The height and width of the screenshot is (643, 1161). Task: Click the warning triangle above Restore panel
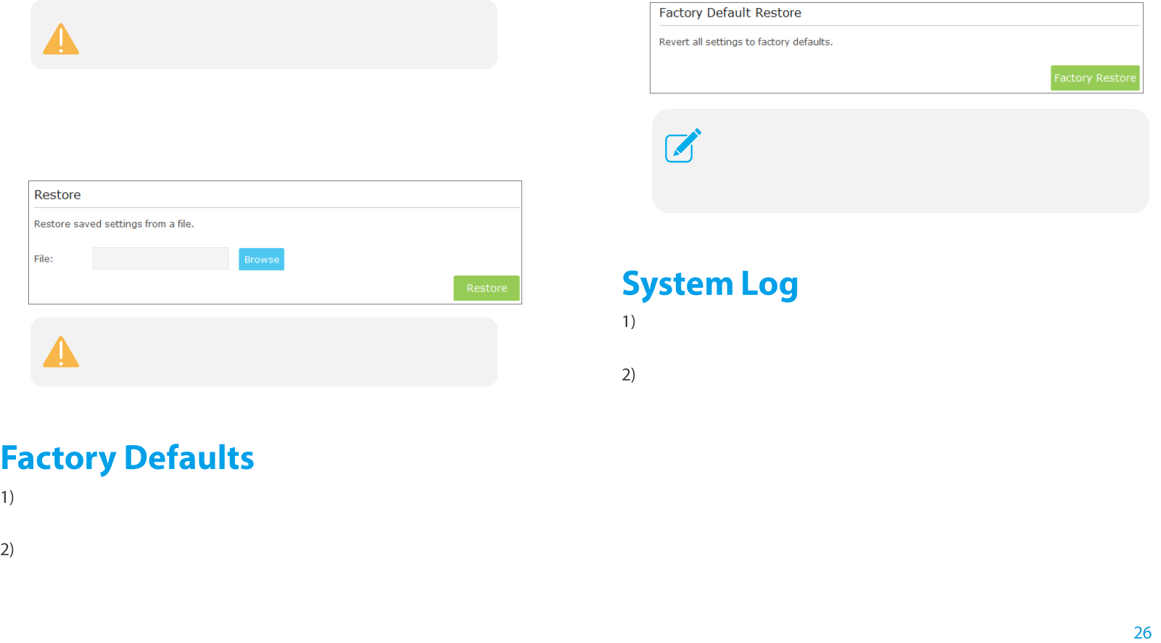click(61, 39)
